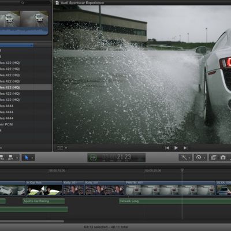This screenshot has width=231, height=231.
Task: Select the longer Kelly_001 clip before PHNTM_001
Action: [105, 188]
